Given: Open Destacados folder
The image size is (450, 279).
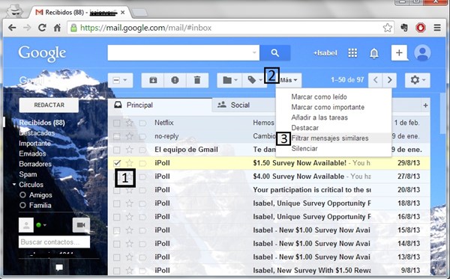Looking at the screenshot, I should (x=37, y=133).
